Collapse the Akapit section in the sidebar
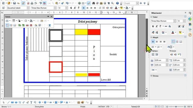Screen dimensions: 193x108 151,37
